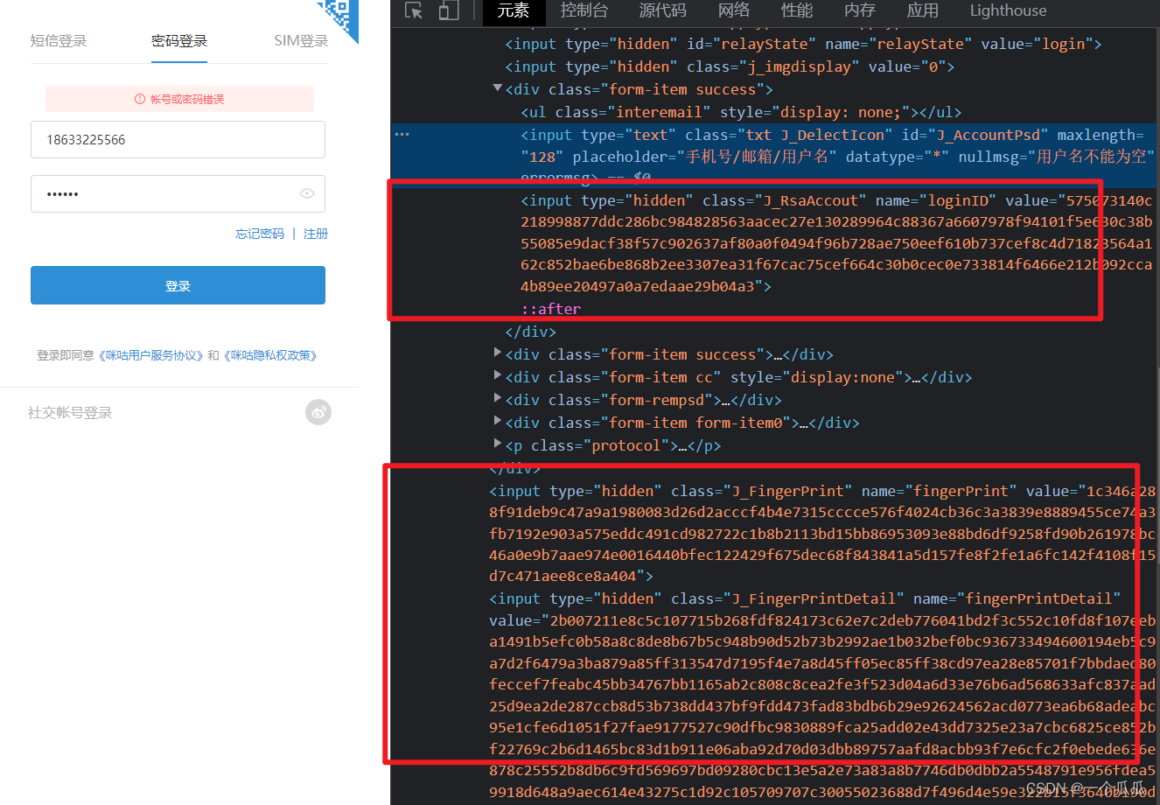Toggle password visibility eye icon
Viewport: 1160px width, 805px height.
[x=307, y=194]
